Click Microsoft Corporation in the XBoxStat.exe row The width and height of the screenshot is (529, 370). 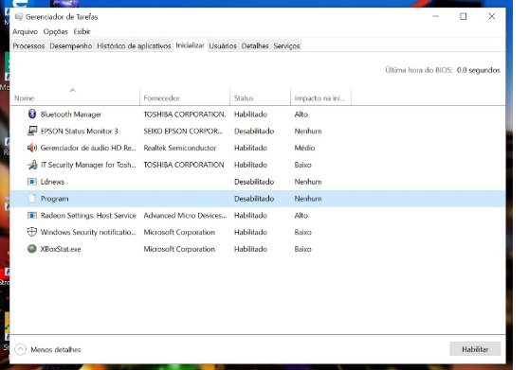pos(179,249)
